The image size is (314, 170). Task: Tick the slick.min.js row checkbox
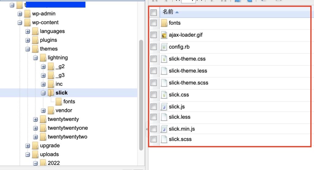pyautogui.click(x=154, y=129)
